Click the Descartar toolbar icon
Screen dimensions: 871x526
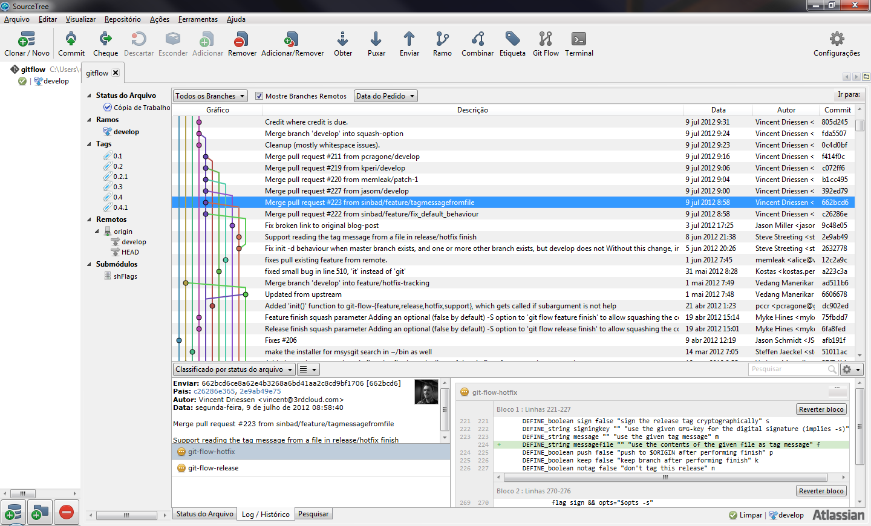139,40
